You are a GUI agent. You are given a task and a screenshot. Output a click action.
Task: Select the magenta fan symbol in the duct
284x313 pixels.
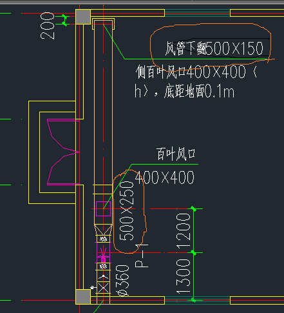click(103, 253)
